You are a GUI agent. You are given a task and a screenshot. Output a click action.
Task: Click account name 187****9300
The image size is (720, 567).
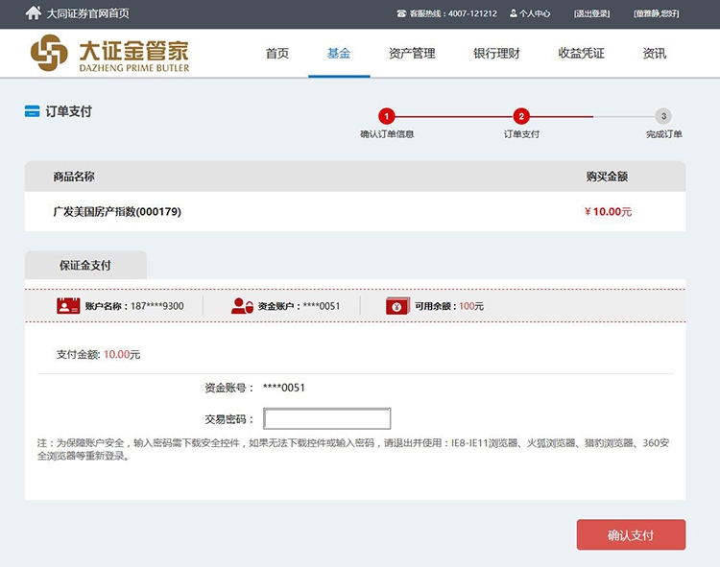click(x=157, y=306)
